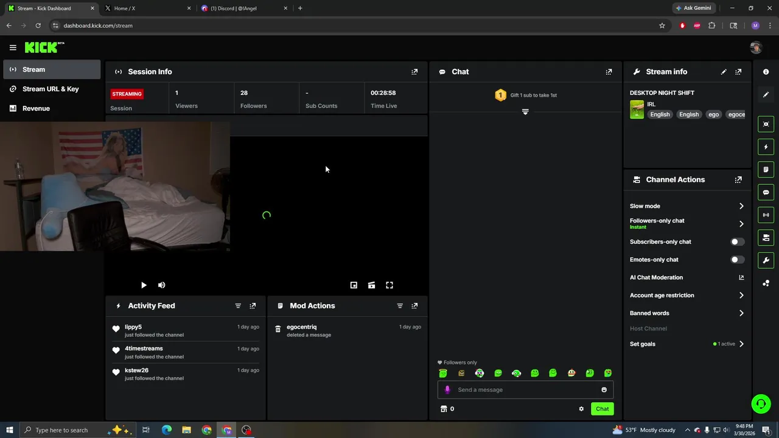Play the stream preview video
The width and height of the screenshot is (779, 438).
[144, 285]
